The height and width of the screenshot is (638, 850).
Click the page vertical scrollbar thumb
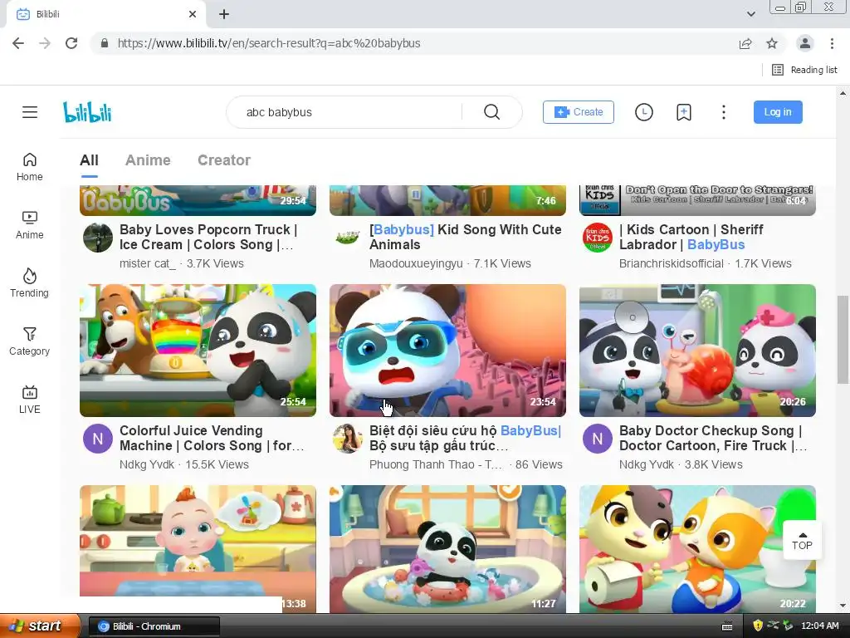pos(843,340)
